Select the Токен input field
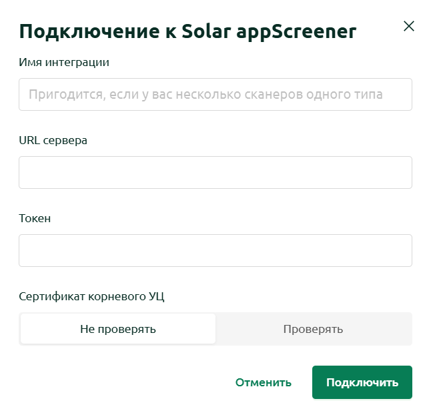This screenshot has width=431, height=415. tap(215, 250)
